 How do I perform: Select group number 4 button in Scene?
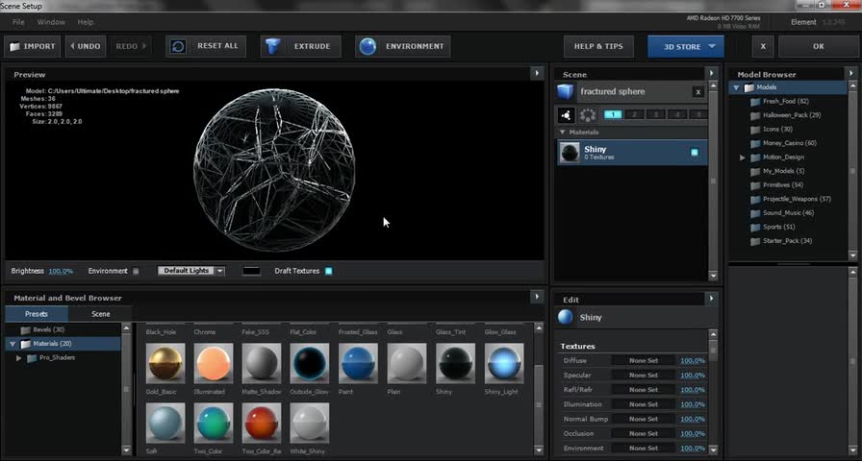click(676, 114)
